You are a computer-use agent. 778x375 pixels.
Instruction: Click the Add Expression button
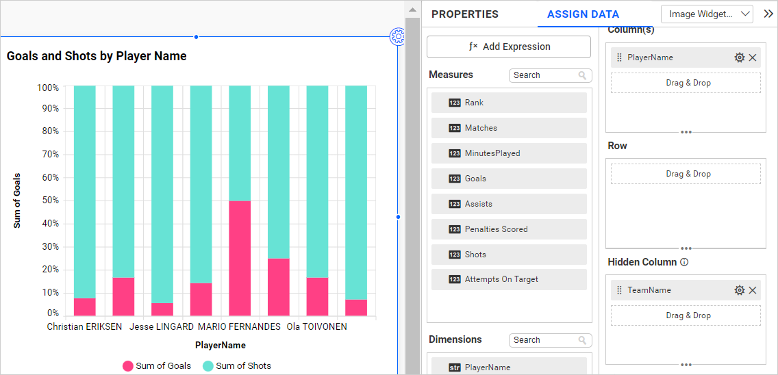(x=508, y=47)
